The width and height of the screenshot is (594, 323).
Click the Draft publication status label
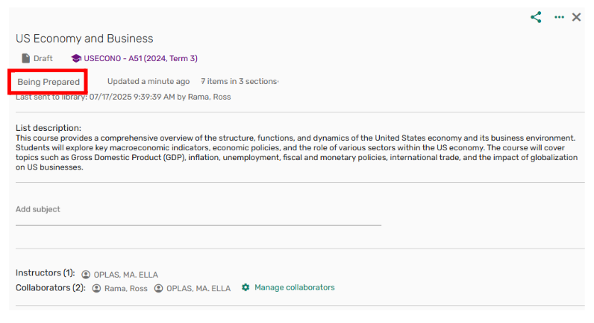point(43,58)
